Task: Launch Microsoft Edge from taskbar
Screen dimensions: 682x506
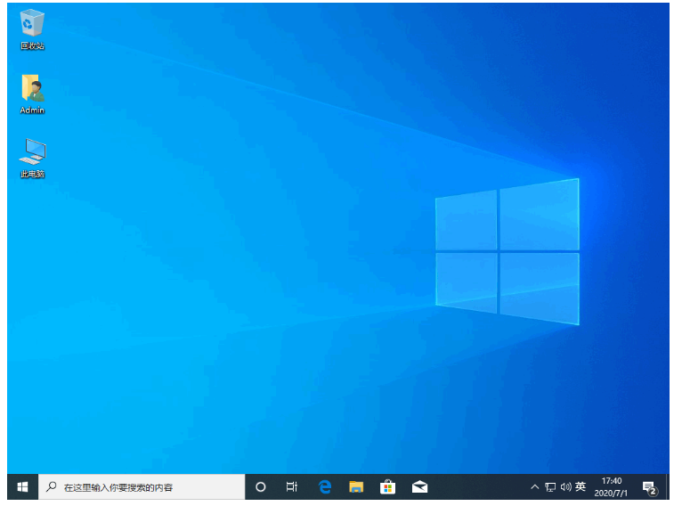Action: 325,487
